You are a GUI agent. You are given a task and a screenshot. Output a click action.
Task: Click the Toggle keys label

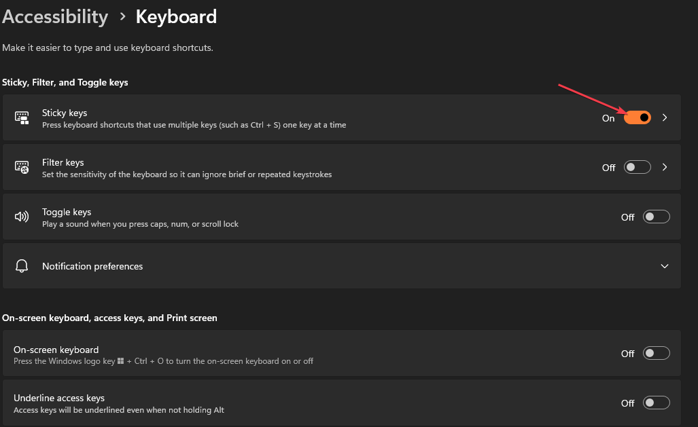point(67,212)
